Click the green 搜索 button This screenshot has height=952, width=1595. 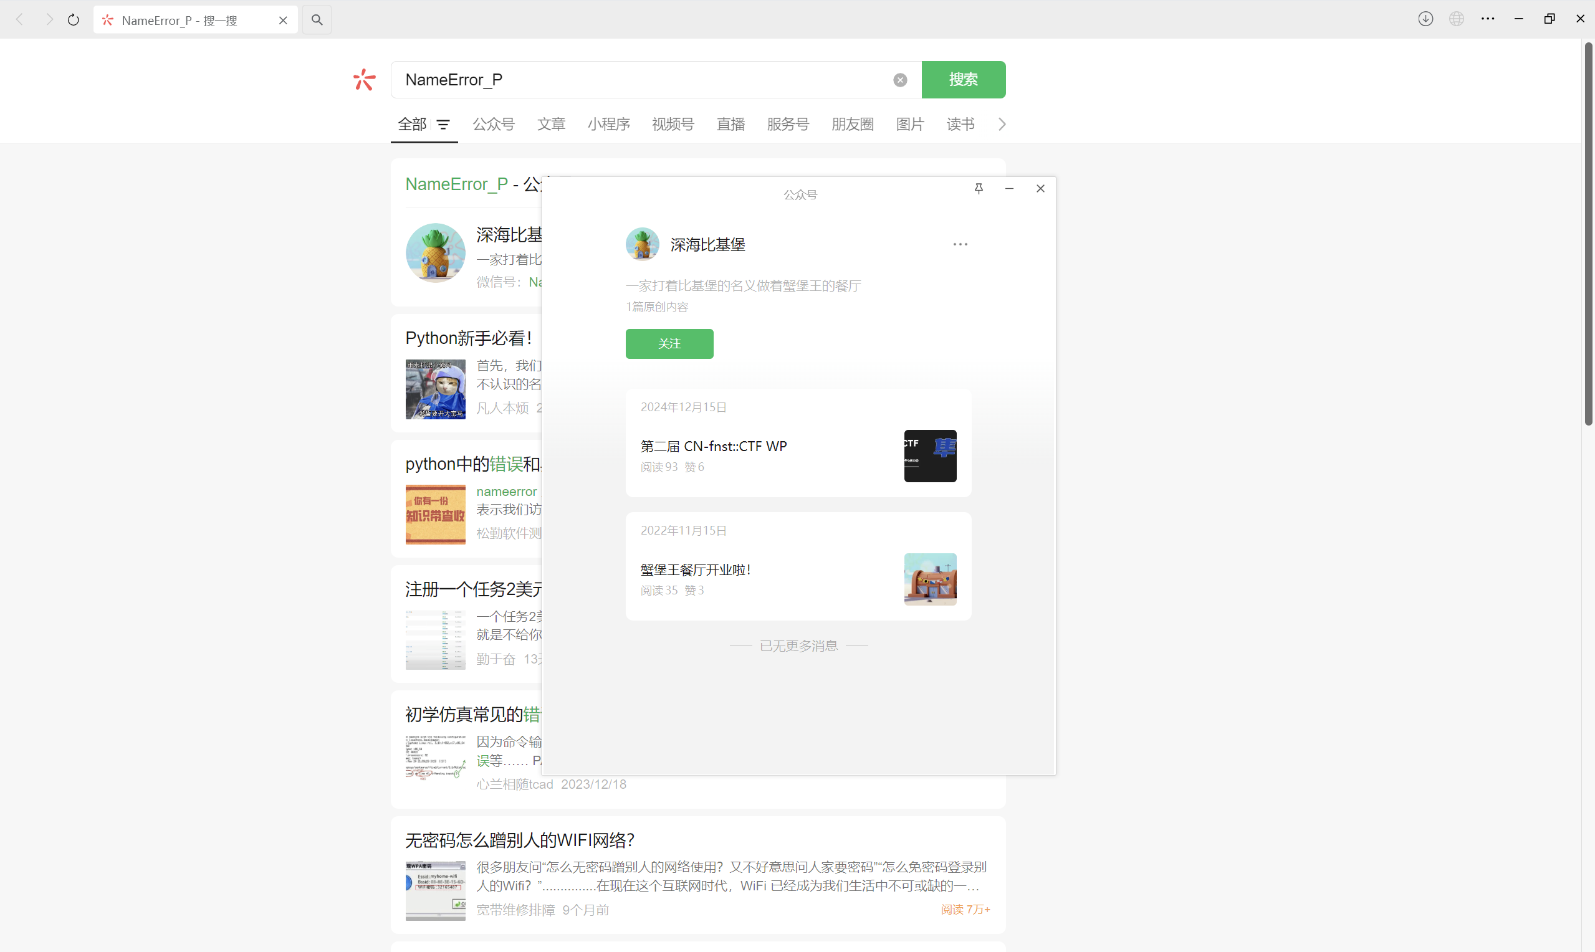pyautogui.click(x=963, y=80)
